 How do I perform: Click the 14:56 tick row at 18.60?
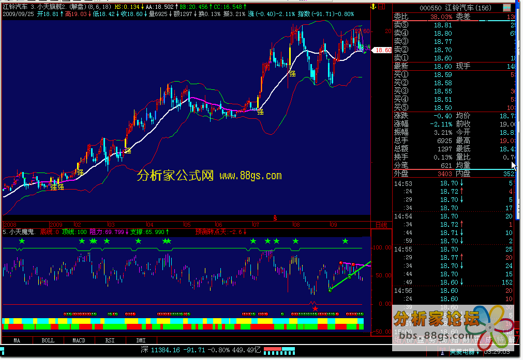pos(454,291)
